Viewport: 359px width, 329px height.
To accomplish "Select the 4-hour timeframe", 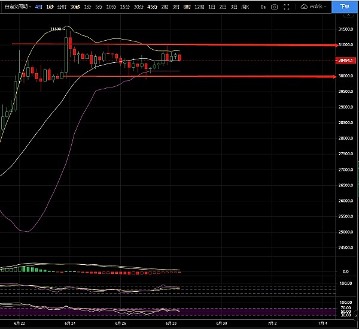I will 39,7.
